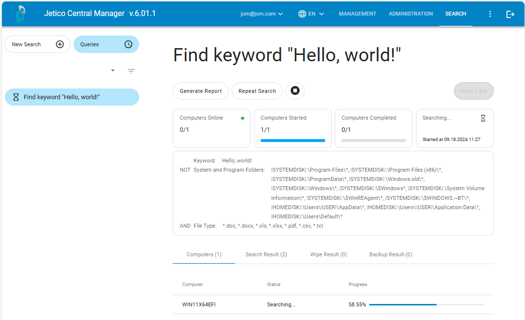Viewport: 525px width, 320px height.
Task: Open the Wipe Result (0) tab
Action: click(x=328, y=254)
